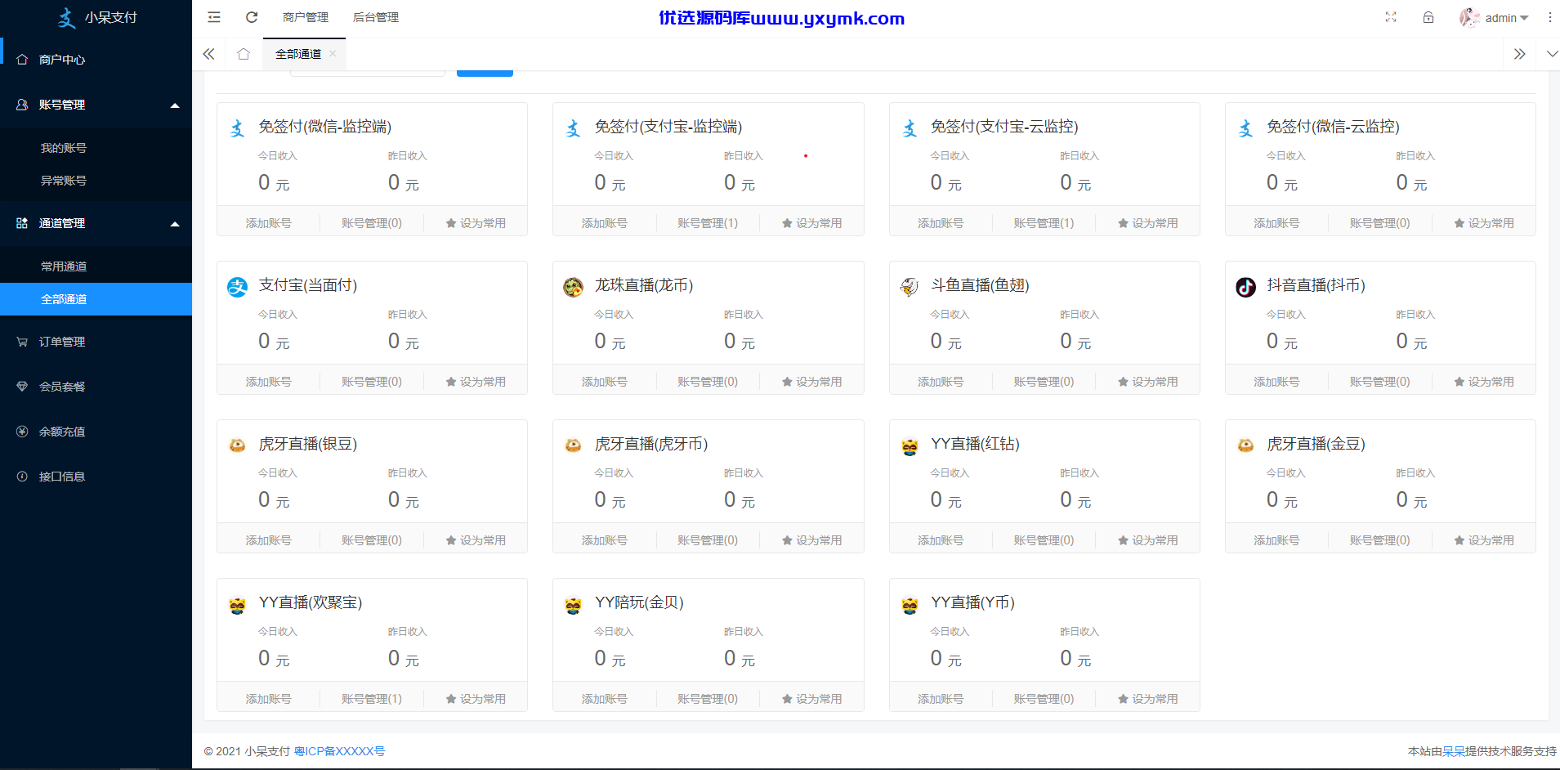Click the home tab icon
This screenshot has height=770, width=1560.
[x=244, y=54]
